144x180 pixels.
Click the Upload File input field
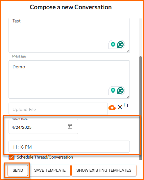[x=58, y=109]
